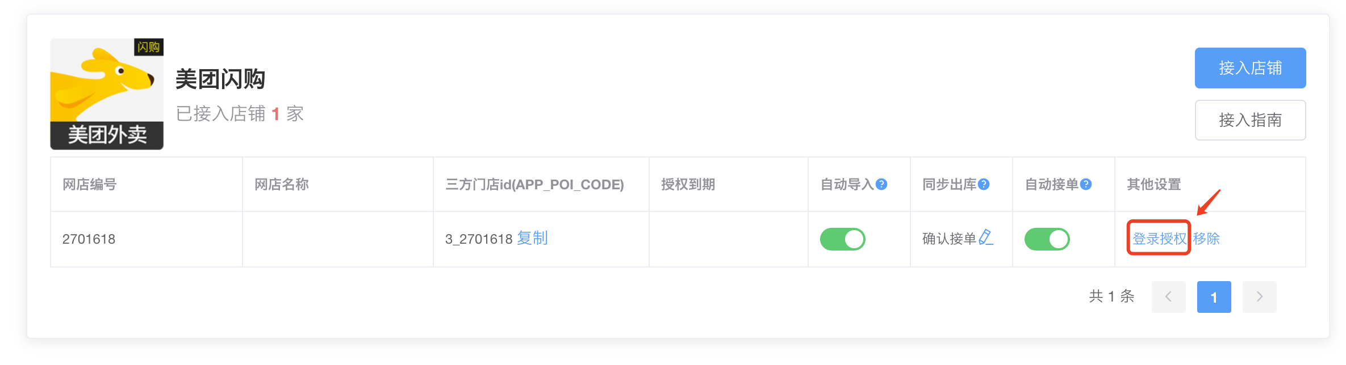This screenshot has width=1346, height=365.
Task: Click the 美团外卖 kangaroo logo image
Action: (x=107, y=94)
